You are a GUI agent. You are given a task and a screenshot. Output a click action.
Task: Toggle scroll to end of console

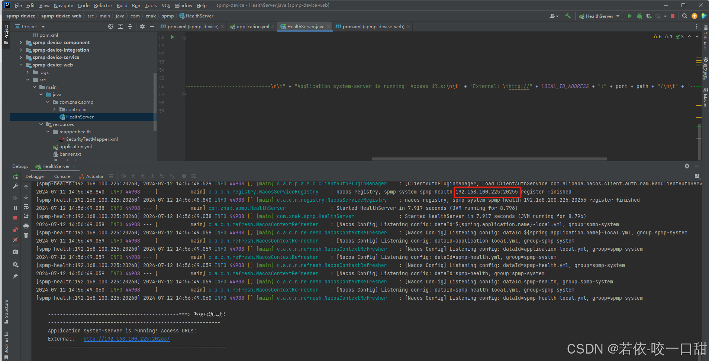pyautogui.click(x=26, y=216)
